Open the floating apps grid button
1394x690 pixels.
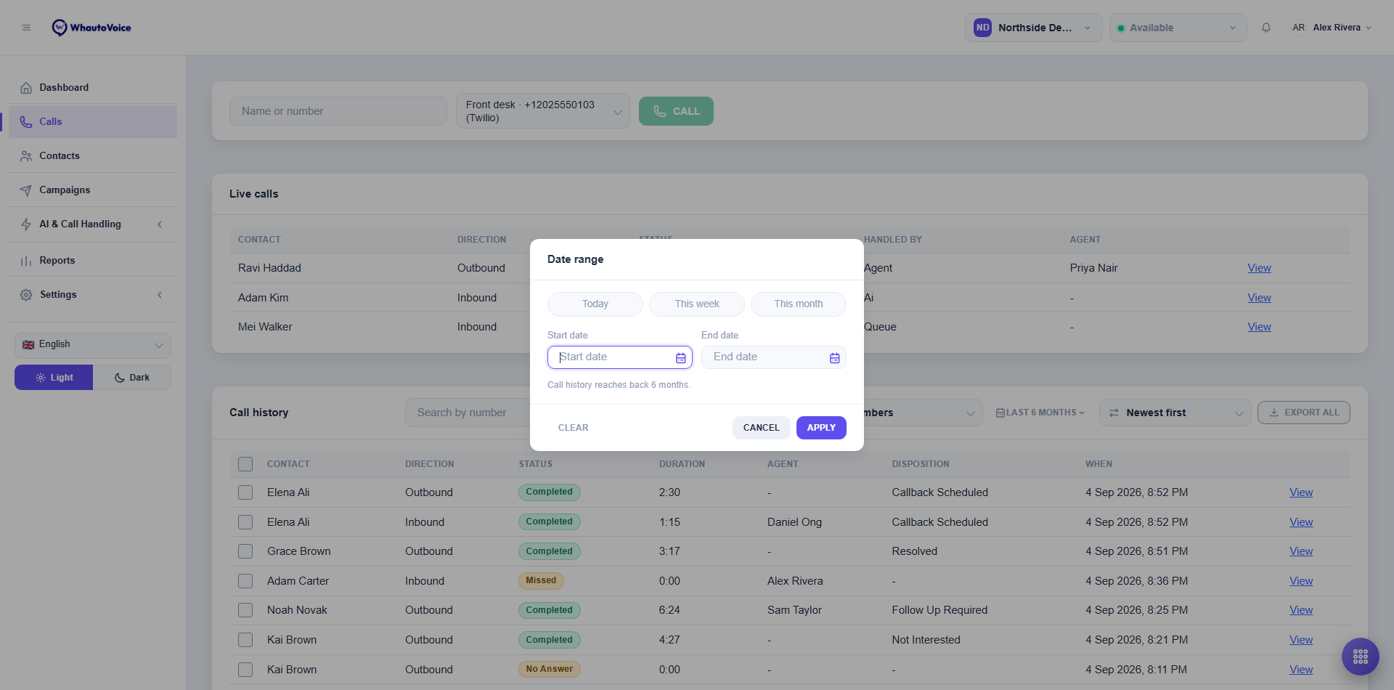(1360, 657)
